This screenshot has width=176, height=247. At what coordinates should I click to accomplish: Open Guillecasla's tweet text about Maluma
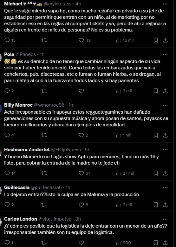point(71,194)
